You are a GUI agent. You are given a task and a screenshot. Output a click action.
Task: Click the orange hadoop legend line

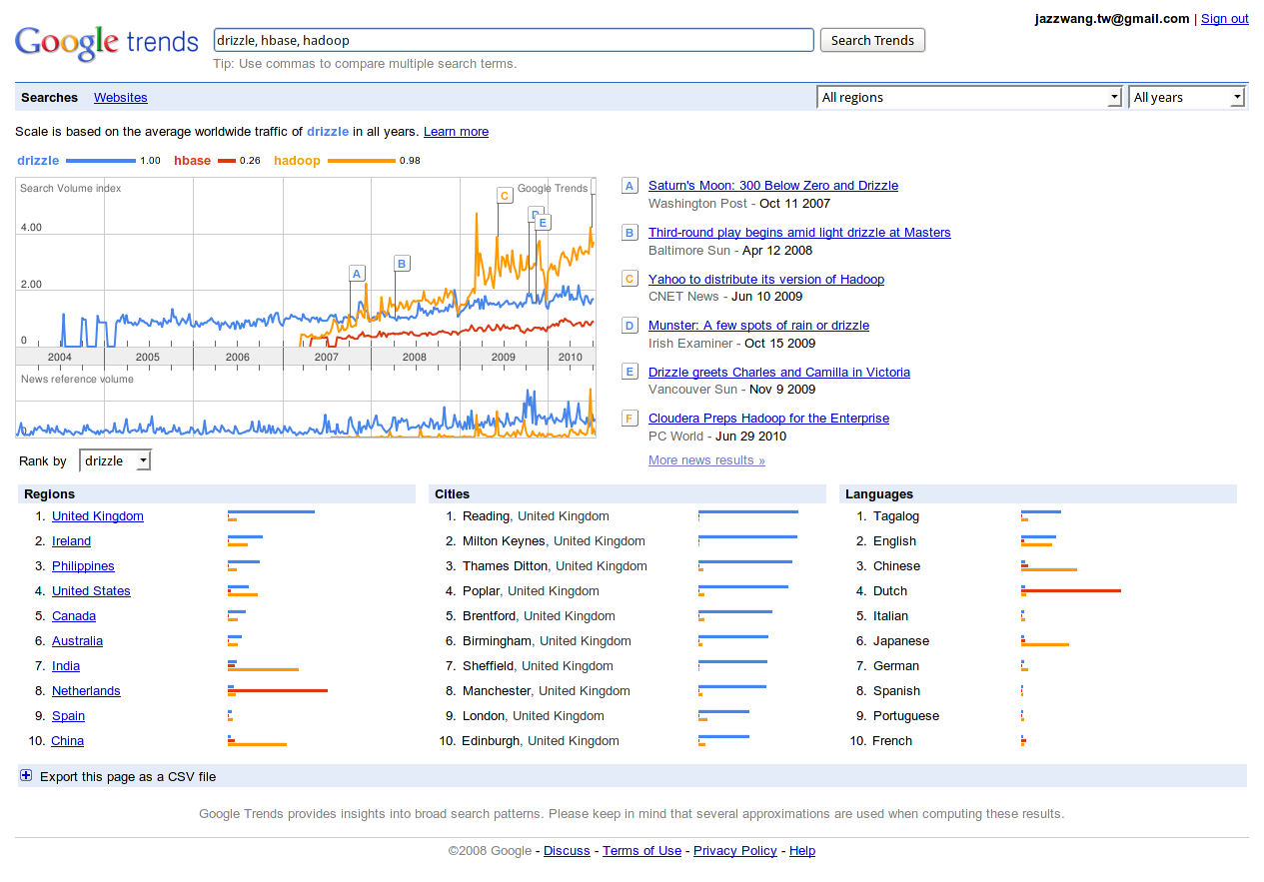(x=361, y=161)
